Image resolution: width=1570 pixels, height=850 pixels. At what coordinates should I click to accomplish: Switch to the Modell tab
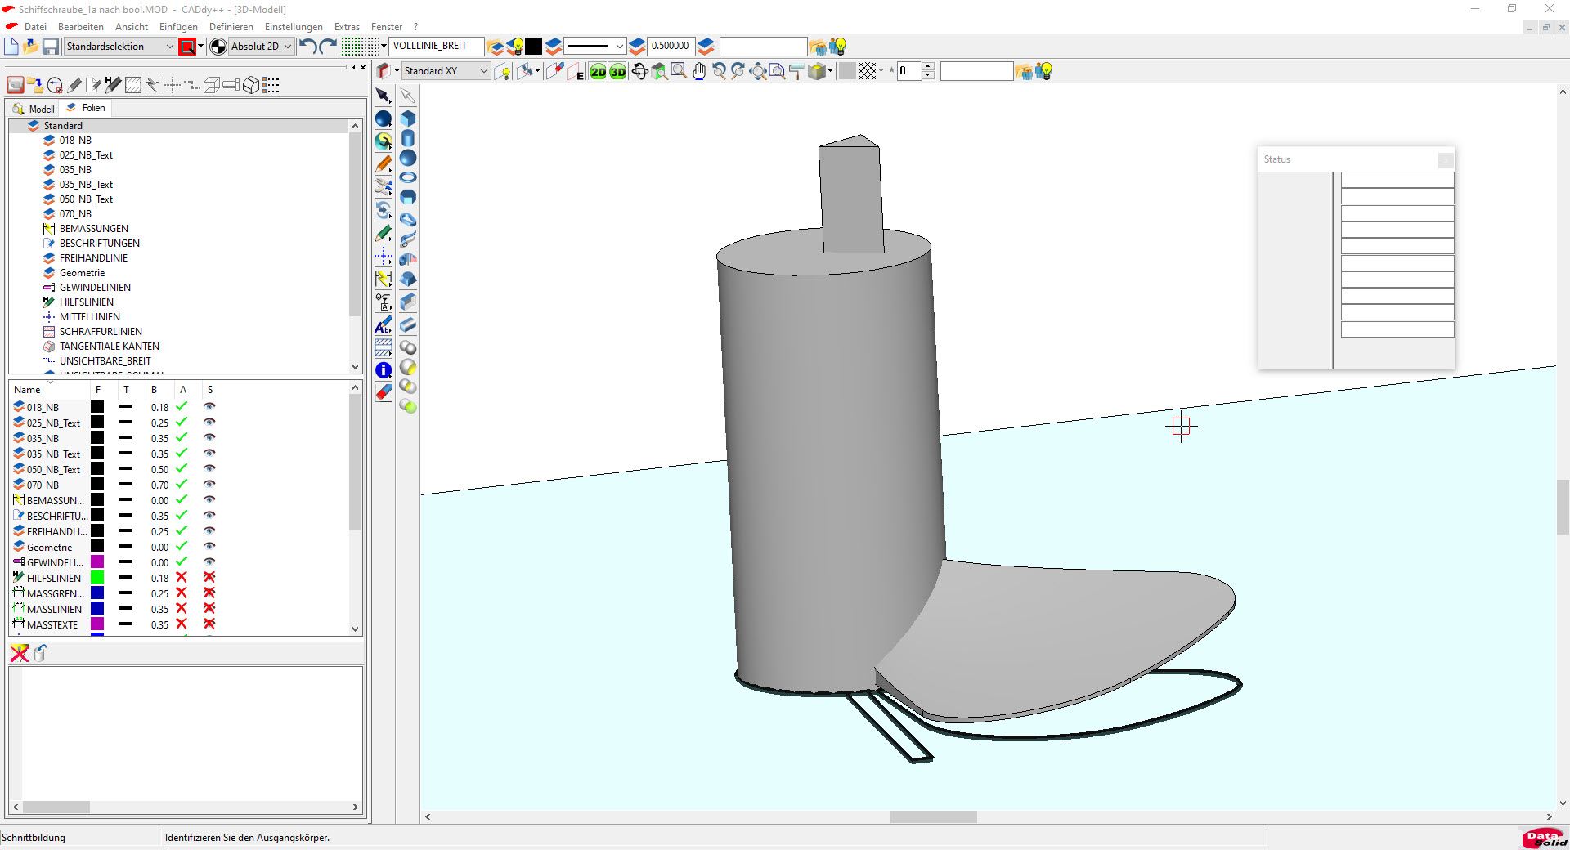click(x=34, y=109)
